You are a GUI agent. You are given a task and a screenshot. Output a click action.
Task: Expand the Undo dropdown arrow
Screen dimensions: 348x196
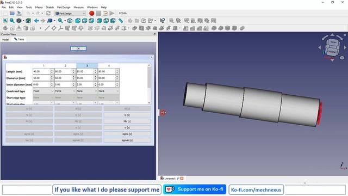[x=33, y=13]
